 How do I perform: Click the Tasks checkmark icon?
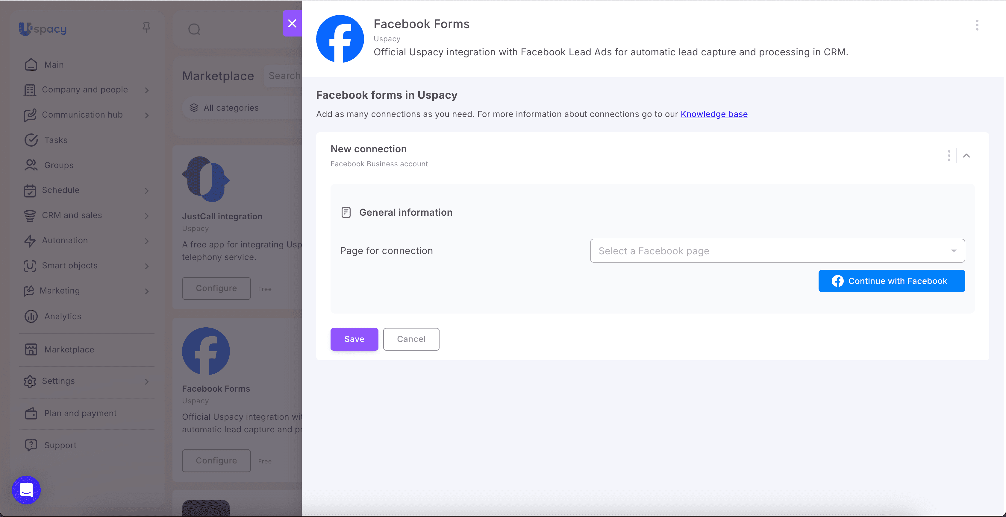point(31,140)
